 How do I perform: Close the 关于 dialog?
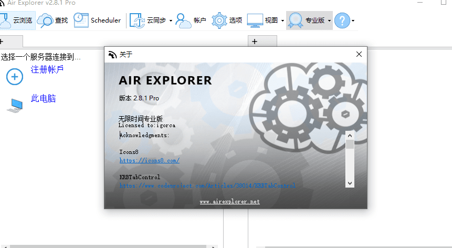click(x=359, y=54)
